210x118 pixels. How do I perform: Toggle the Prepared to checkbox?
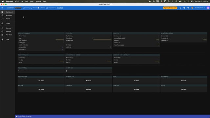(47, 8)
